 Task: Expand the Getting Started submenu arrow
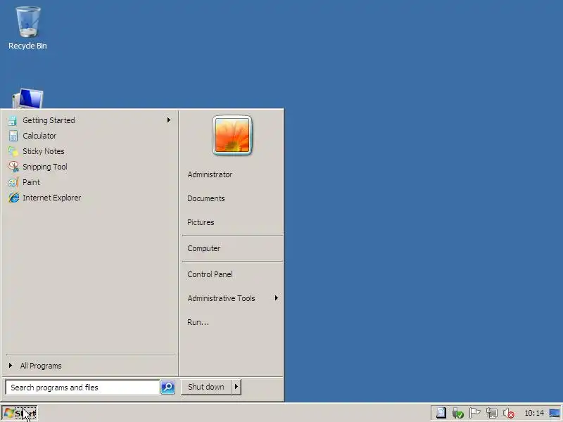[168, 120]
